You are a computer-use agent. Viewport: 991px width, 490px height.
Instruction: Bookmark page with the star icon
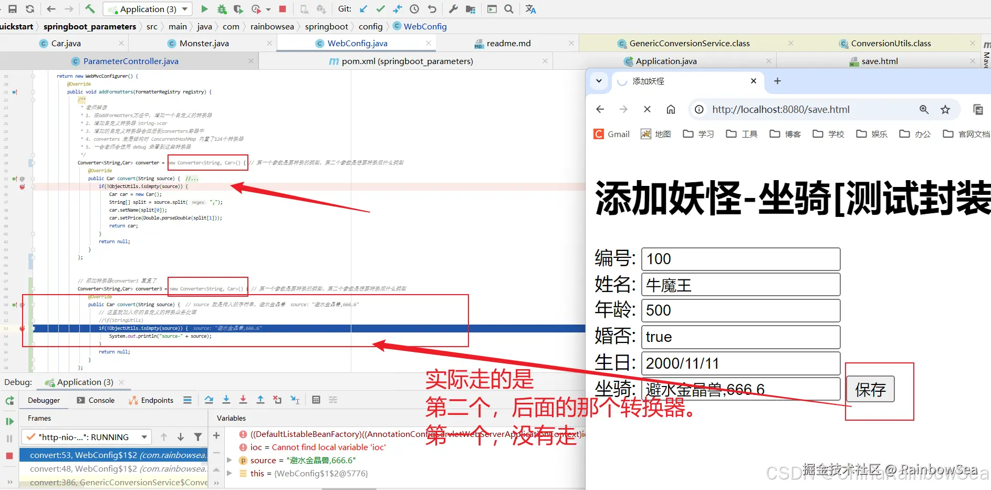pos(945,109)
